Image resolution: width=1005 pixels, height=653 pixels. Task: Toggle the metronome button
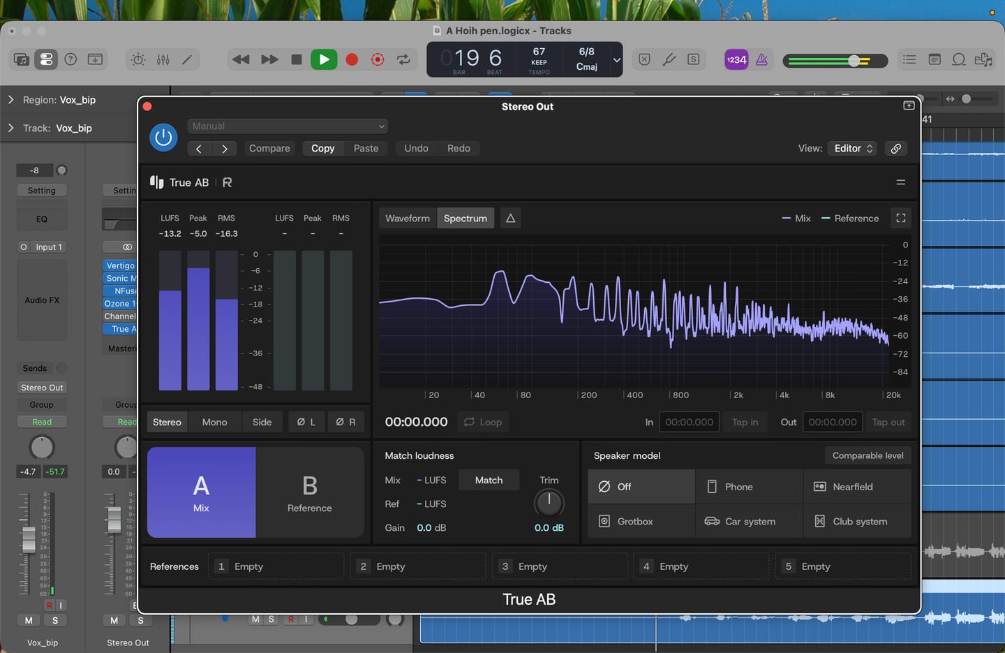click(762, 59)
